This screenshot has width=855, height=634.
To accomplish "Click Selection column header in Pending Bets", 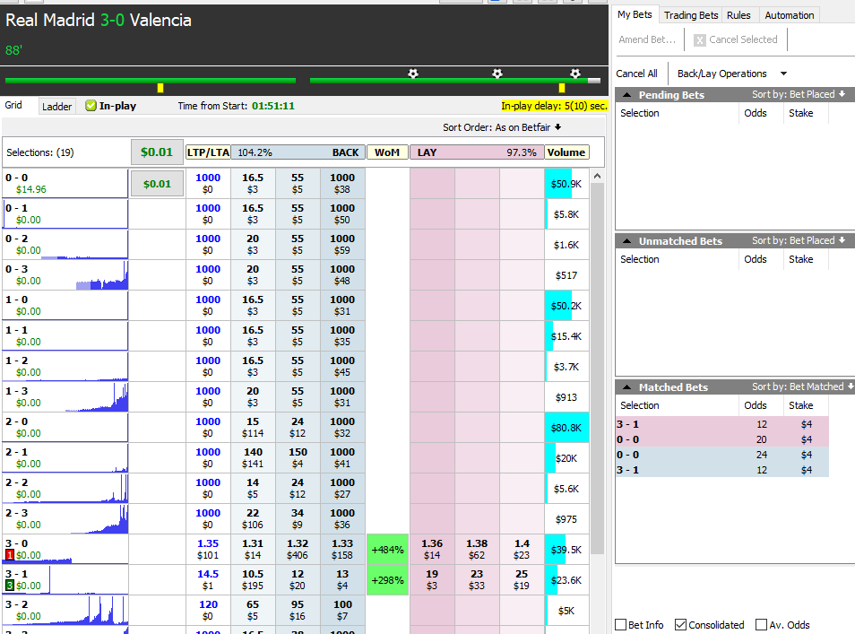I will coord(640,113).
